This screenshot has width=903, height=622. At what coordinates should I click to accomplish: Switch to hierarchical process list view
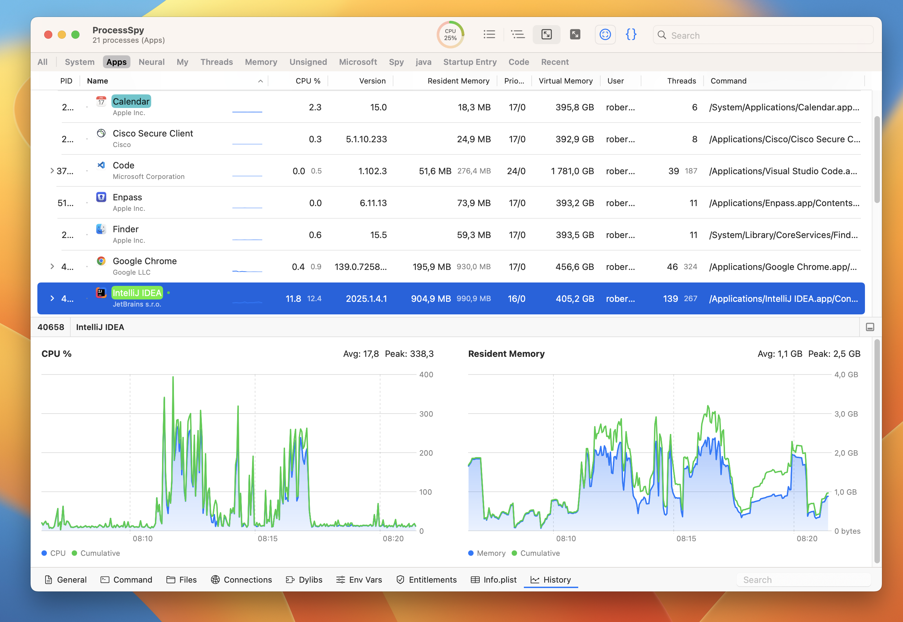click(518, 34)
